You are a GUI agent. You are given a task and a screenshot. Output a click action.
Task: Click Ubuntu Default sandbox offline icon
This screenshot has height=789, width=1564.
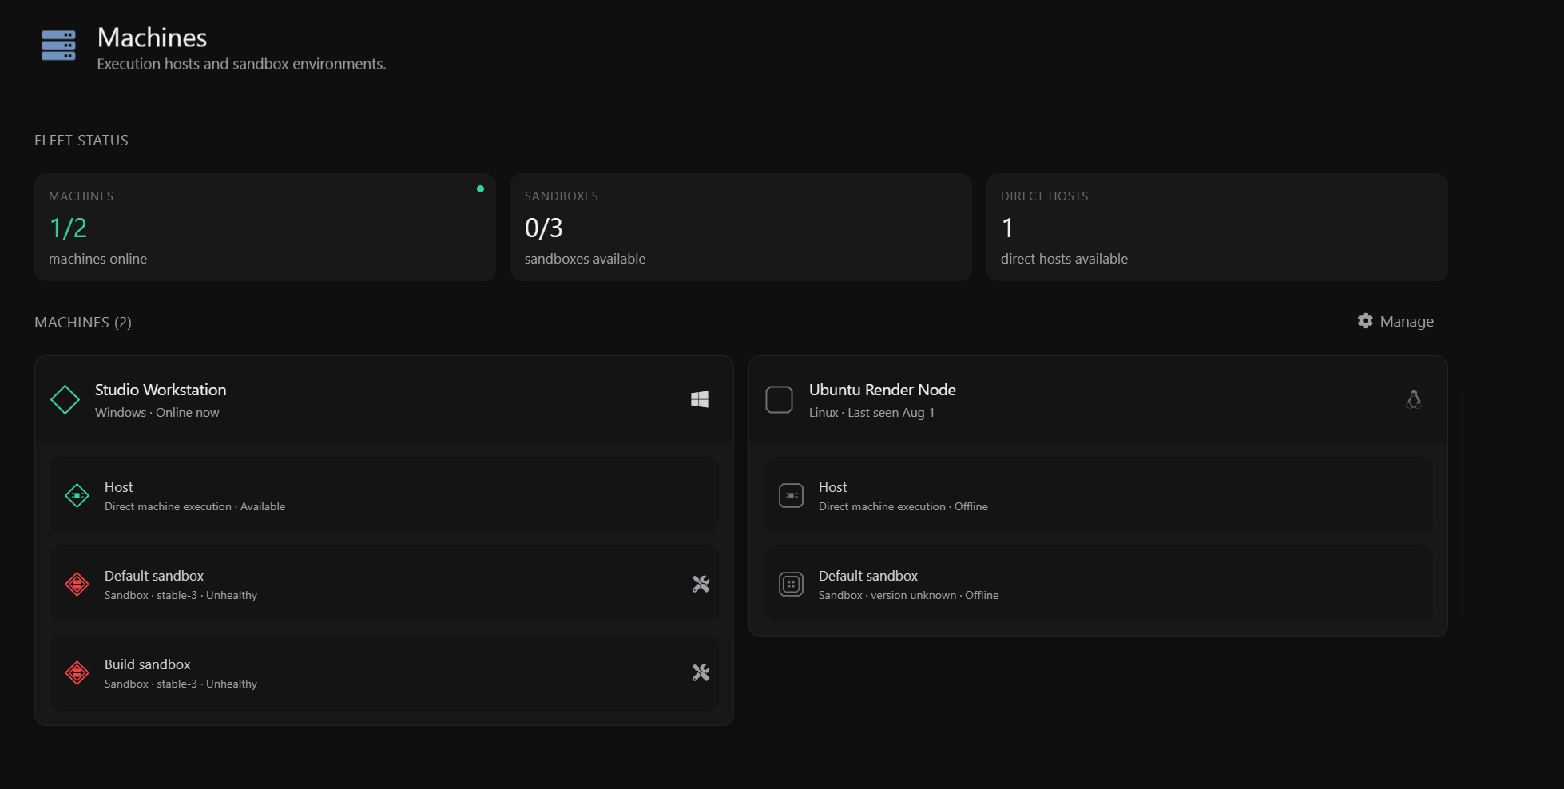pos(791,585)
